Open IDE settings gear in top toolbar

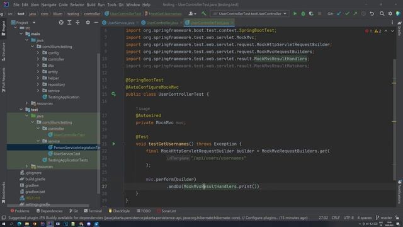coord(390,14)
